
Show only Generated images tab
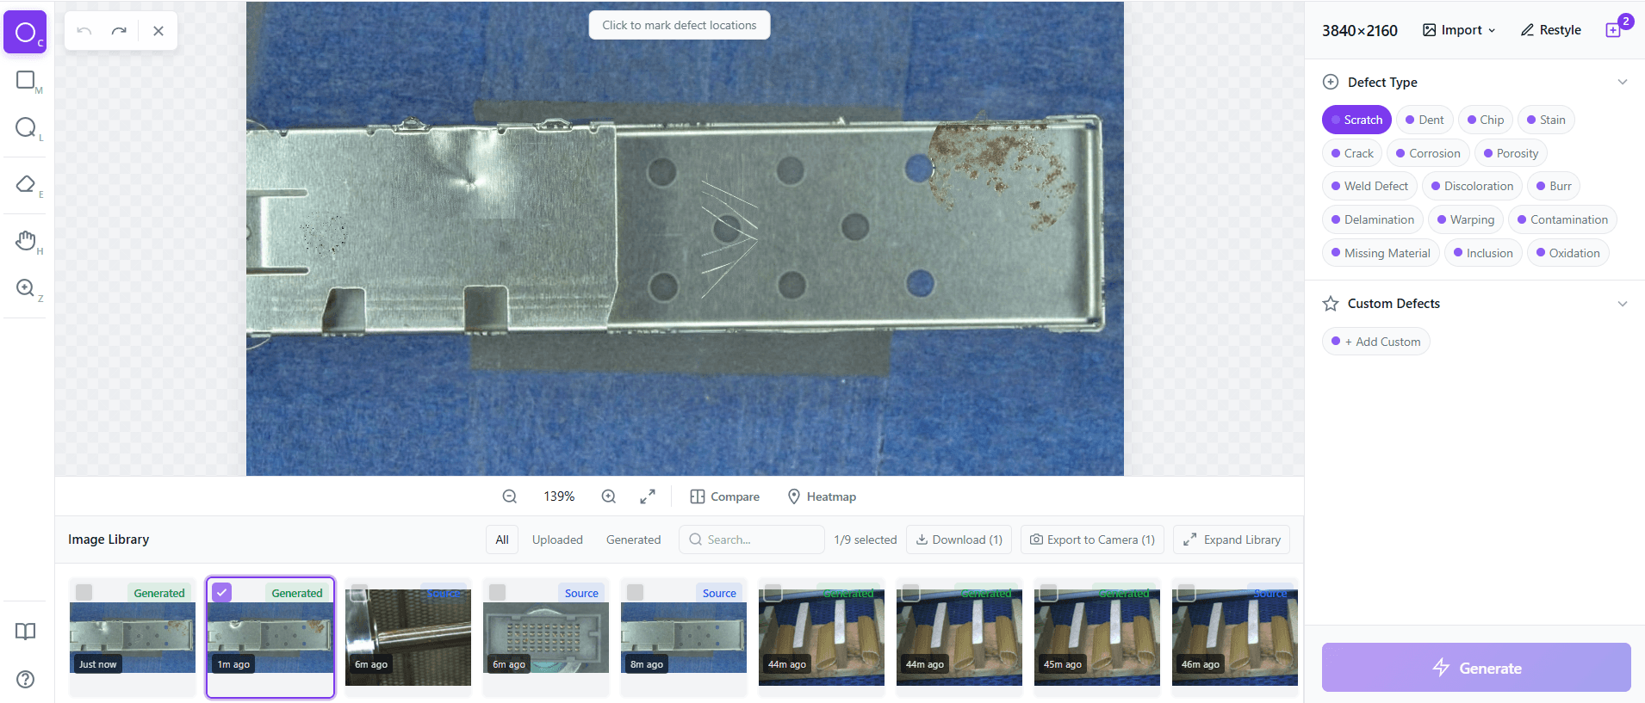633,540
